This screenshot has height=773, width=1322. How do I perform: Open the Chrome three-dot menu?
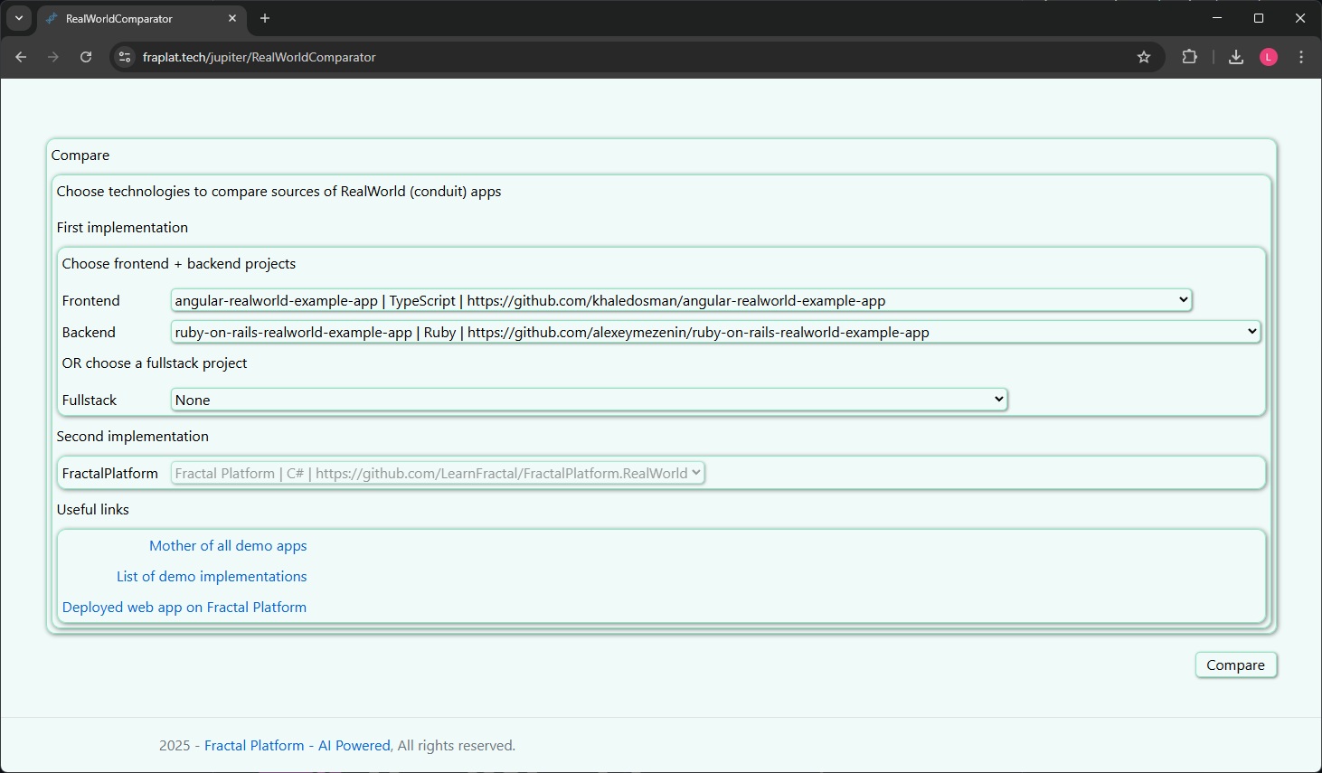coord(1300,57)
